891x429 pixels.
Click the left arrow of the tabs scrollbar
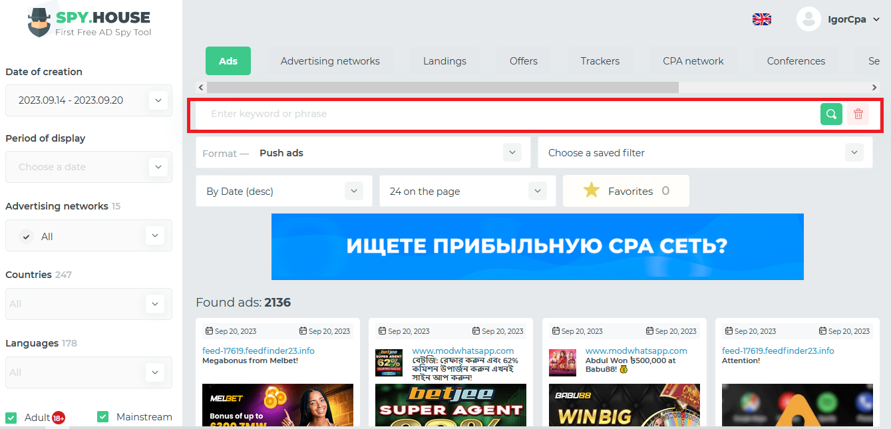(200, 87)
